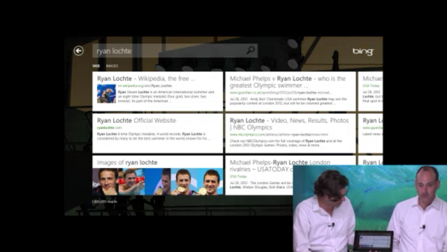
Task: Click Official Website description snippet
Action: 154,136
